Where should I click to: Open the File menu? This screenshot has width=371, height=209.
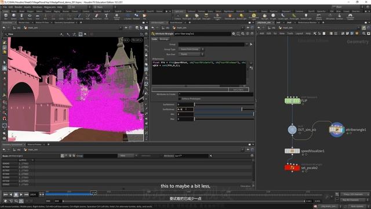5,7
